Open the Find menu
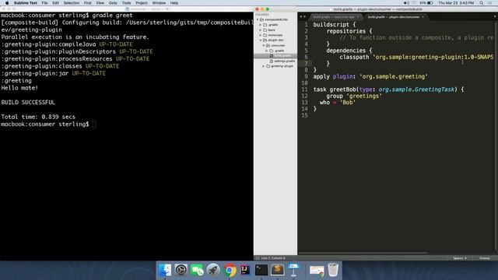Screen dimensions: 498x280 pyautogui.click(x=87, y=3)
